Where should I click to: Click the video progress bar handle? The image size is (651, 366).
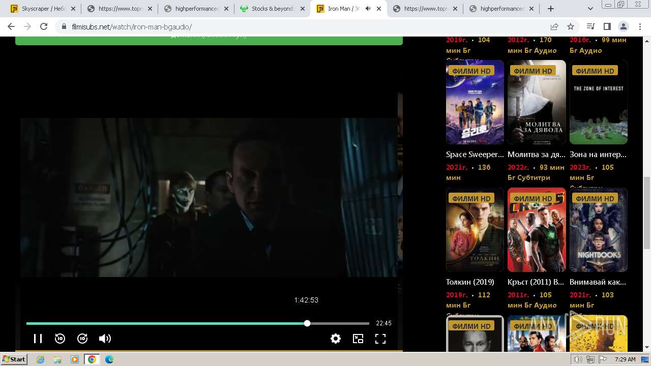tap(307, 323)
